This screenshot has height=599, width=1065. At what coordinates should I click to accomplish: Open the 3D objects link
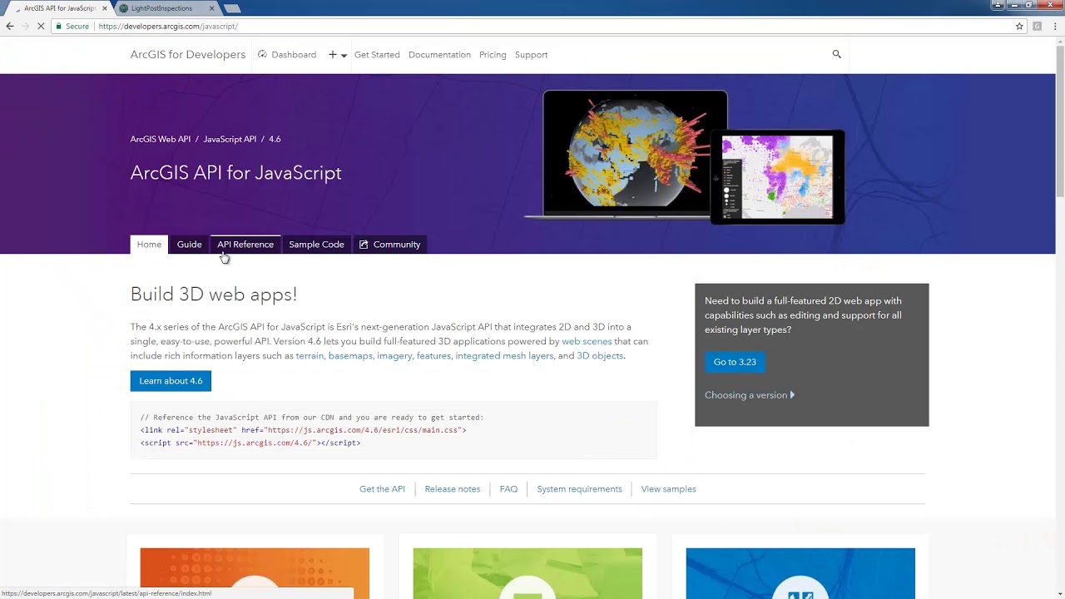coord(600,356)
